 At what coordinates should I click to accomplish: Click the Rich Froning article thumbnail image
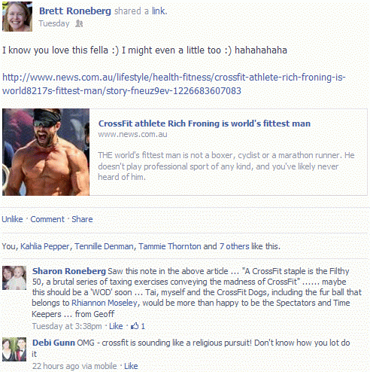(46, 152)
